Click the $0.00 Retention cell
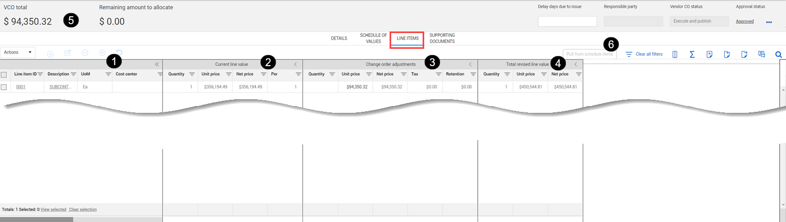Viewport: 786px width, 222px height. 466,87
